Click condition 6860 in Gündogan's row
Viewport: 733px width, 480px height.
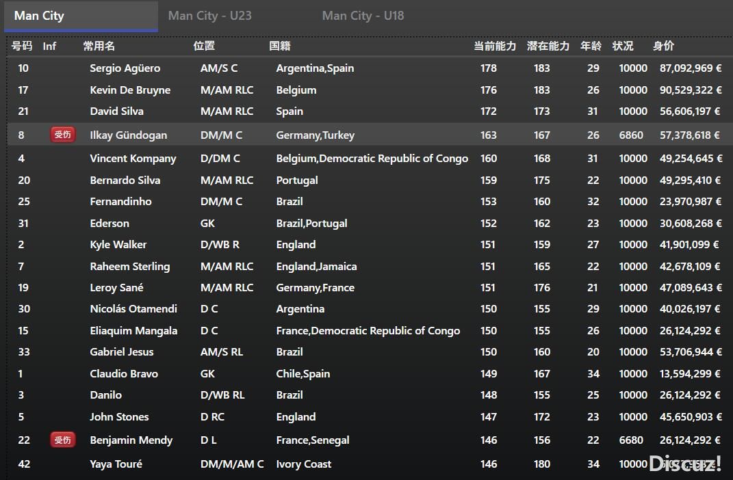tap(631, 135)
